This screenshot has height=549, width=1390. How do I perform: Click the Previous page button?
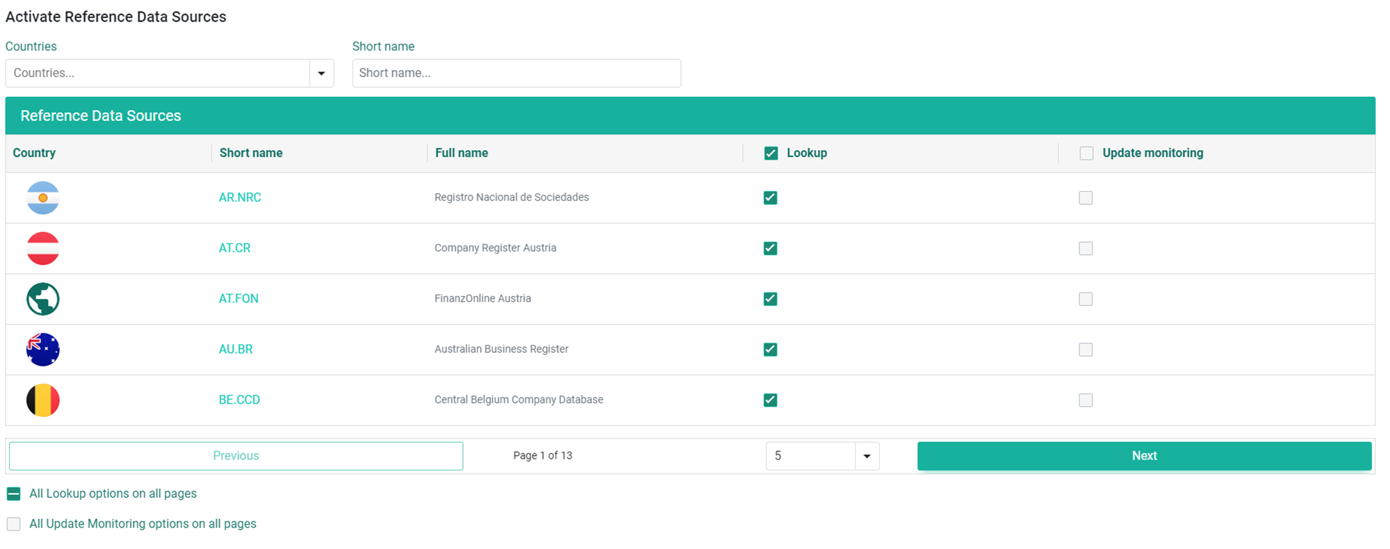(236, 456)
